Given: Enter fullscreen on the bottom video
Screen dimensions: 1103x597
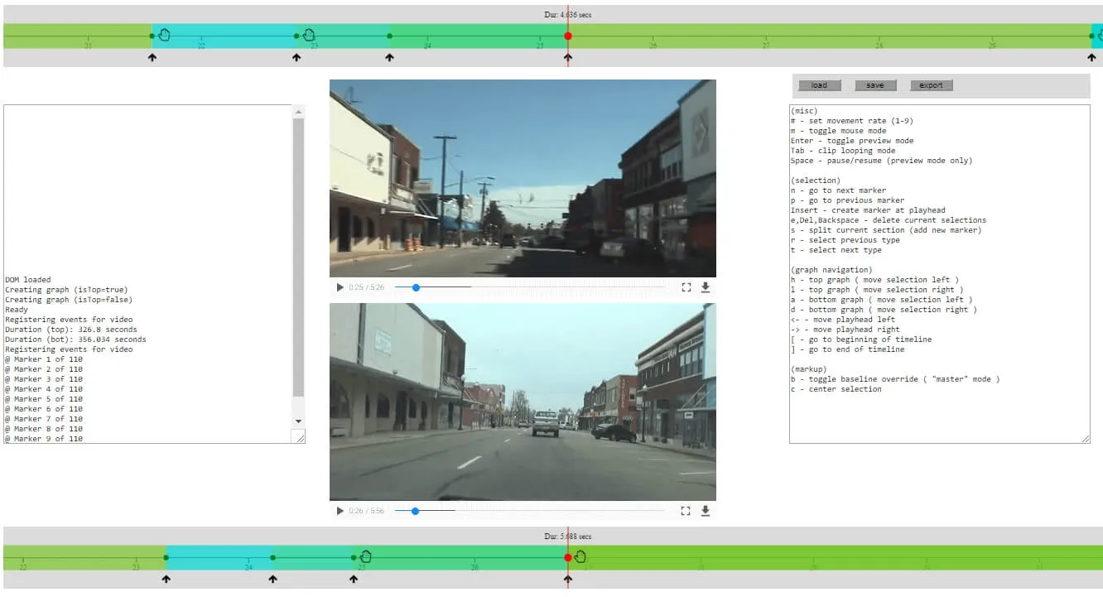Looking at the screenshot, I should point(686,511).
